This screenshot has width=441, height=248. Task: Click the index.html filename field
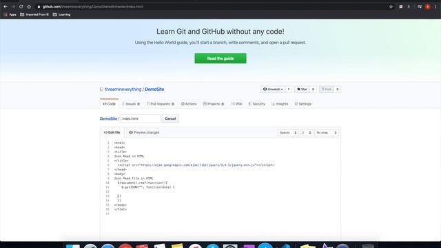[x=140, y=118]
